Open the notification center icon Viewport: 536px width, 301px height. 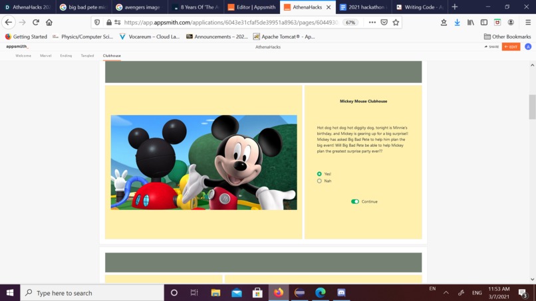coord(523,293)
